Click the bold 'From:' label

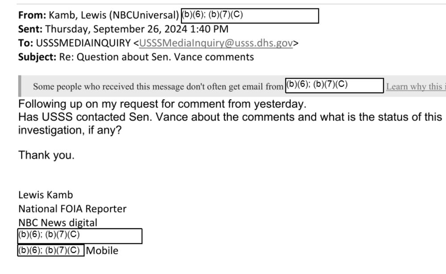(x=32, y=15)
